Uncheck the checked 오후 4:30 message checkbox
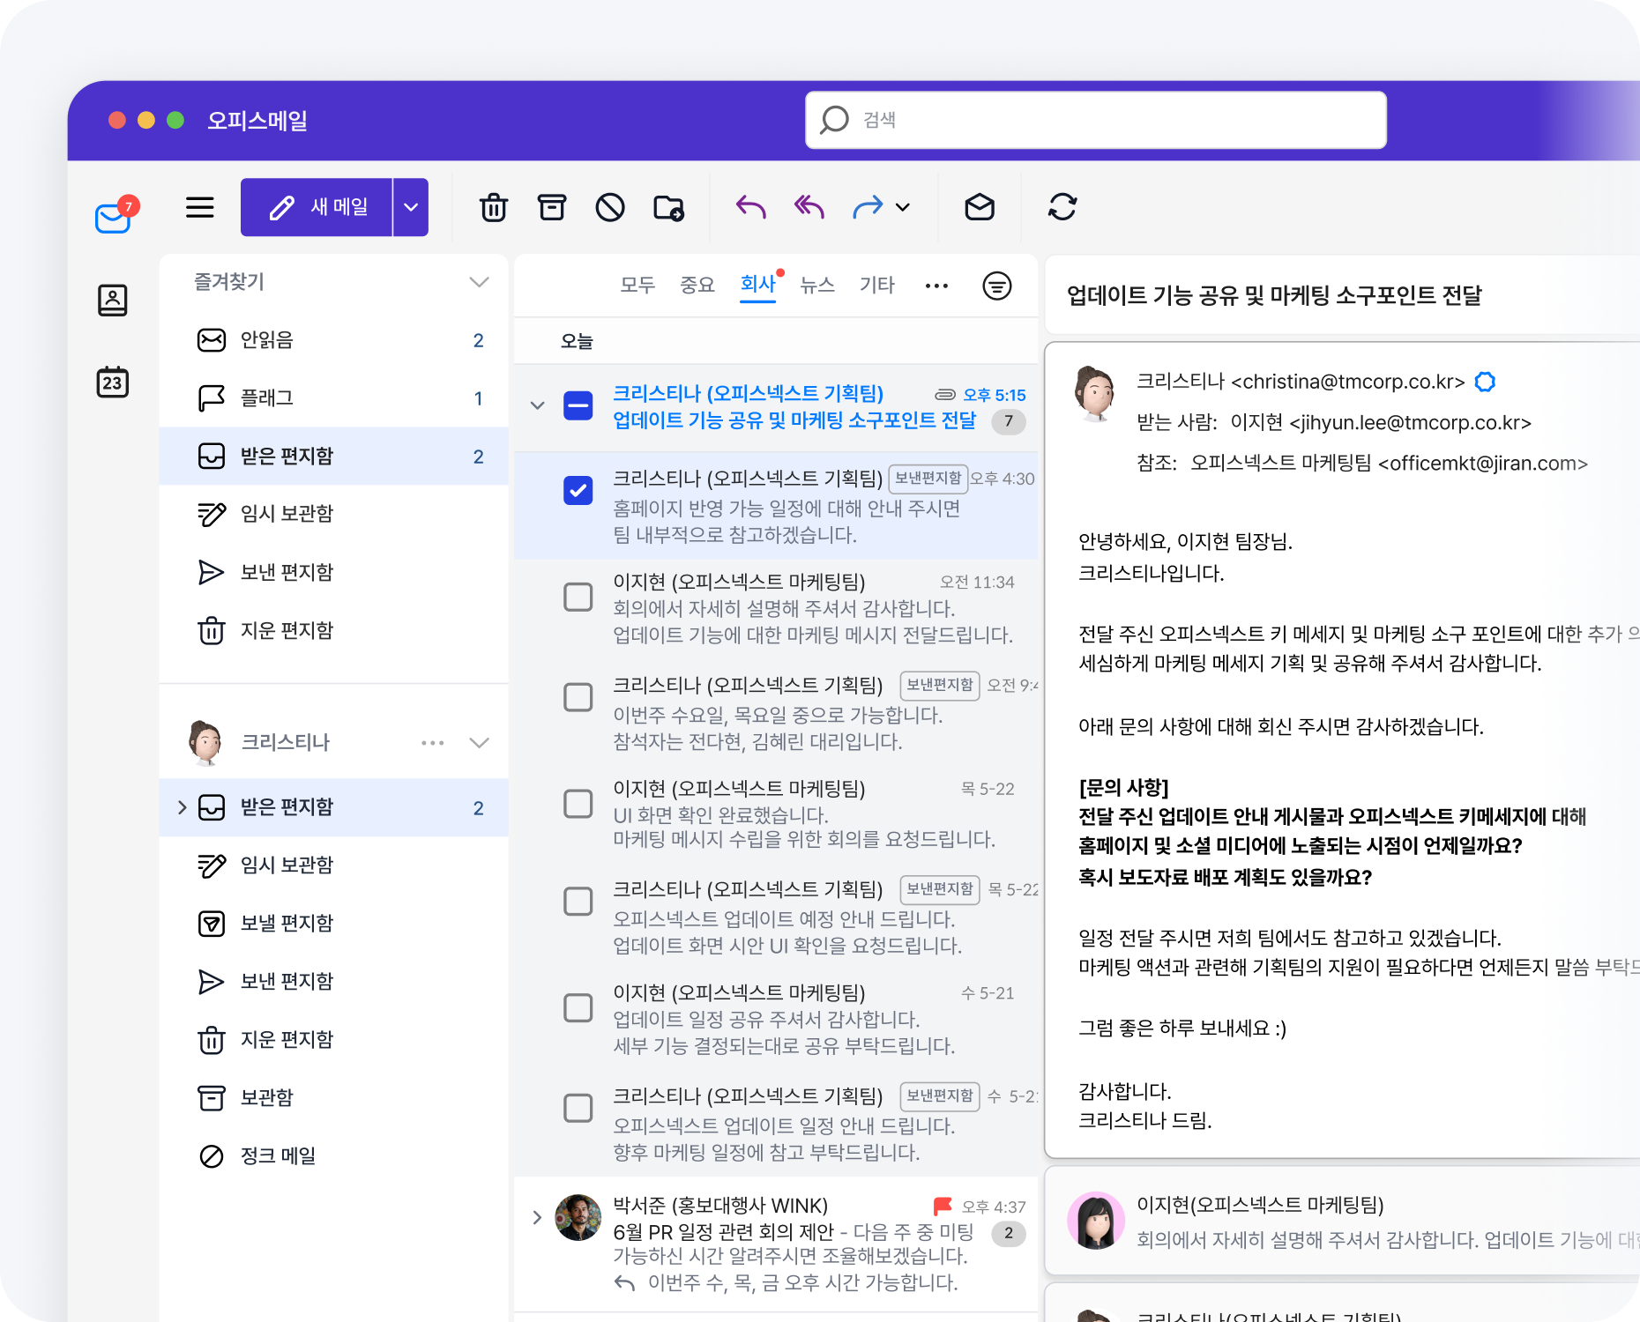Viewport: 1640px width, 1322px height. 578,491
